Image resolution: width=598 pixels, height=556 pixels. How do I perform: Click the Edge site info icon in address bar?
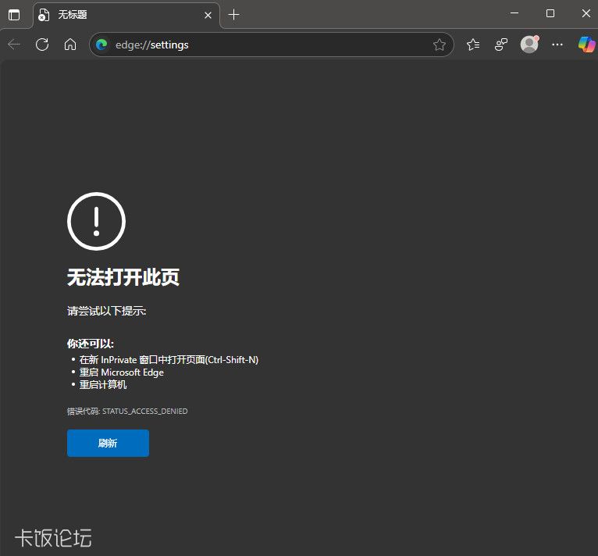101,45
